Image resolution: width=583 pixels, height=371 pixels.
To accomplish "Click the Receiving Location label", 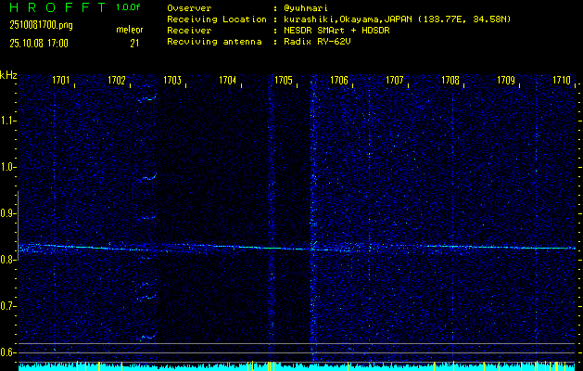I will (217, 19).
